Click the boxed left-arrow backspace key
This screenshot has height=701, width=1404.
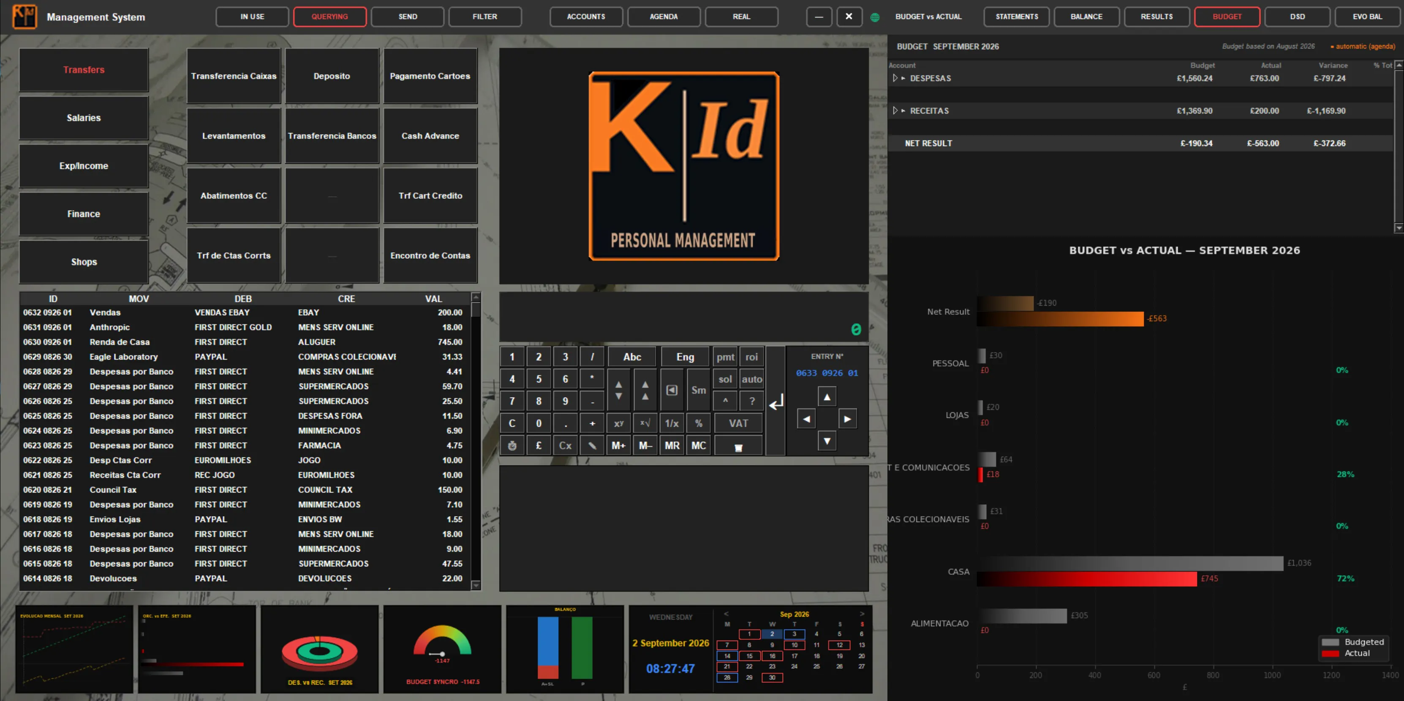tap(672, 390)
